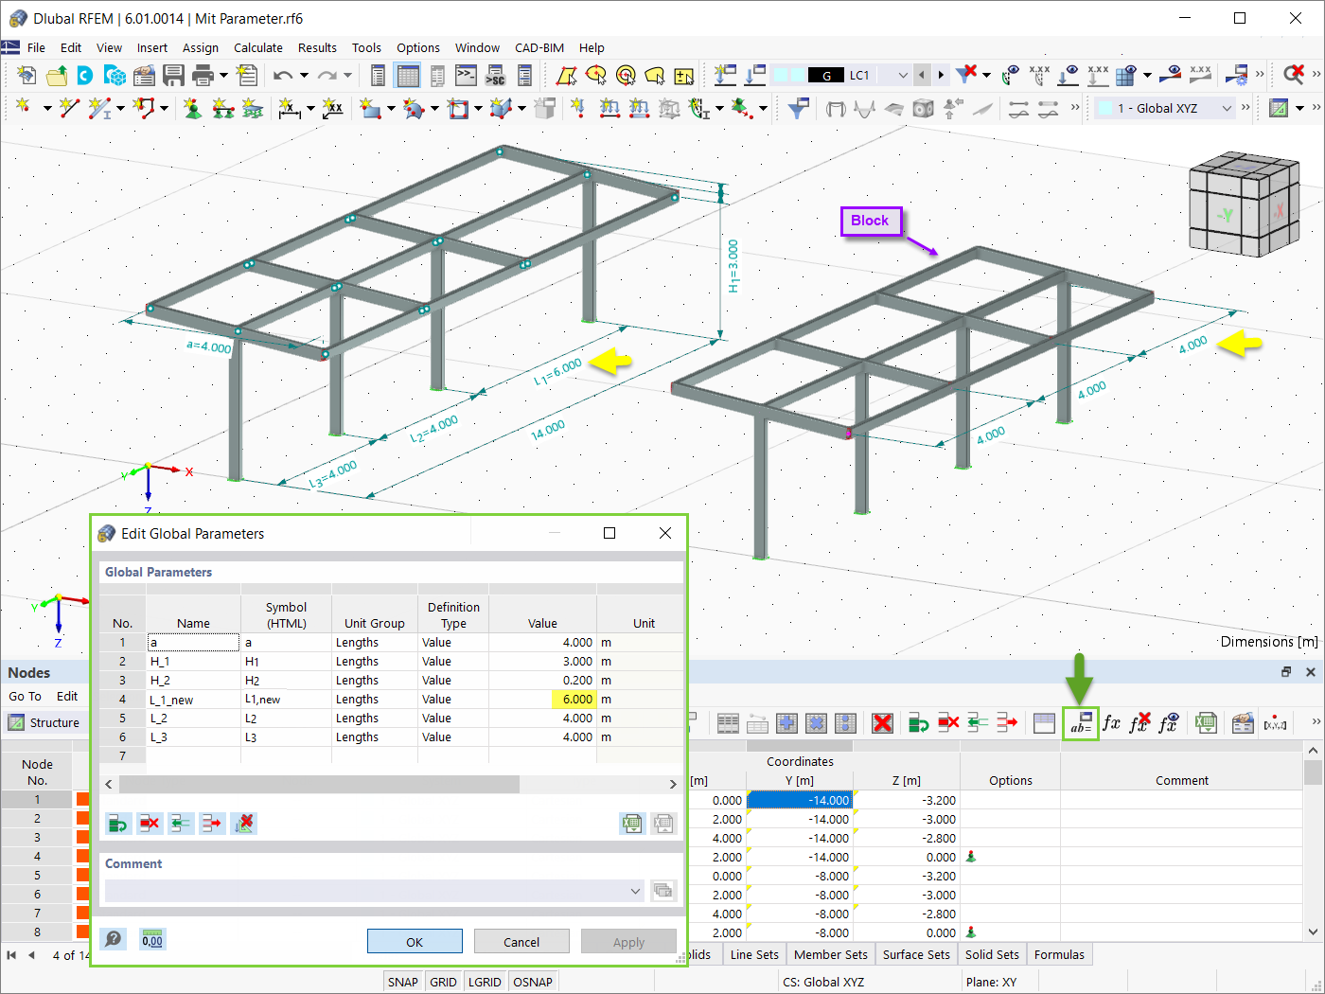Edit the highlighted Y coordinate value -14.000
The image size is (1325, 994).
coord(800,800)
